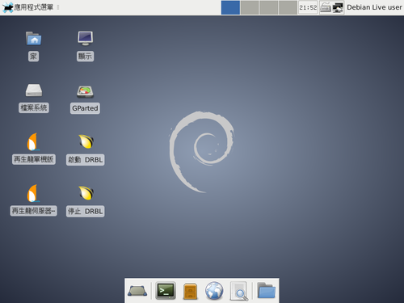Launch the Start DRBL (啟動 DRBL) icon

(x=86, y=141)
